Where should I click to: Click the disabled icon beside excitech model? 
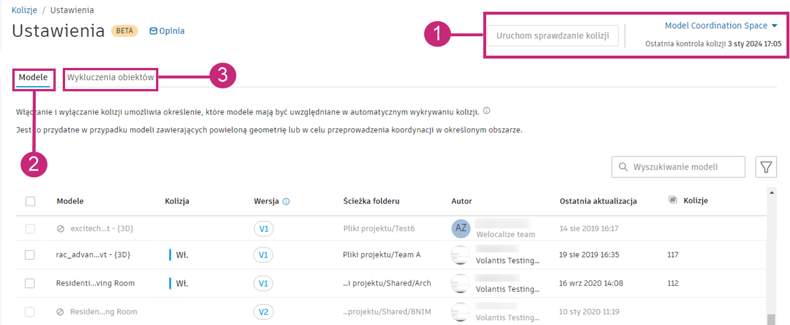pyautogui.click(x=60, y=229)
